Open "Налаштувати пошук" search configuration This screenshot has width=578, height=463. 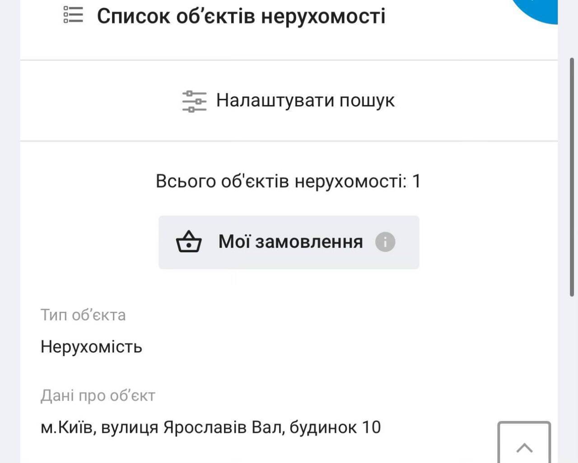(x=305, y=100)
